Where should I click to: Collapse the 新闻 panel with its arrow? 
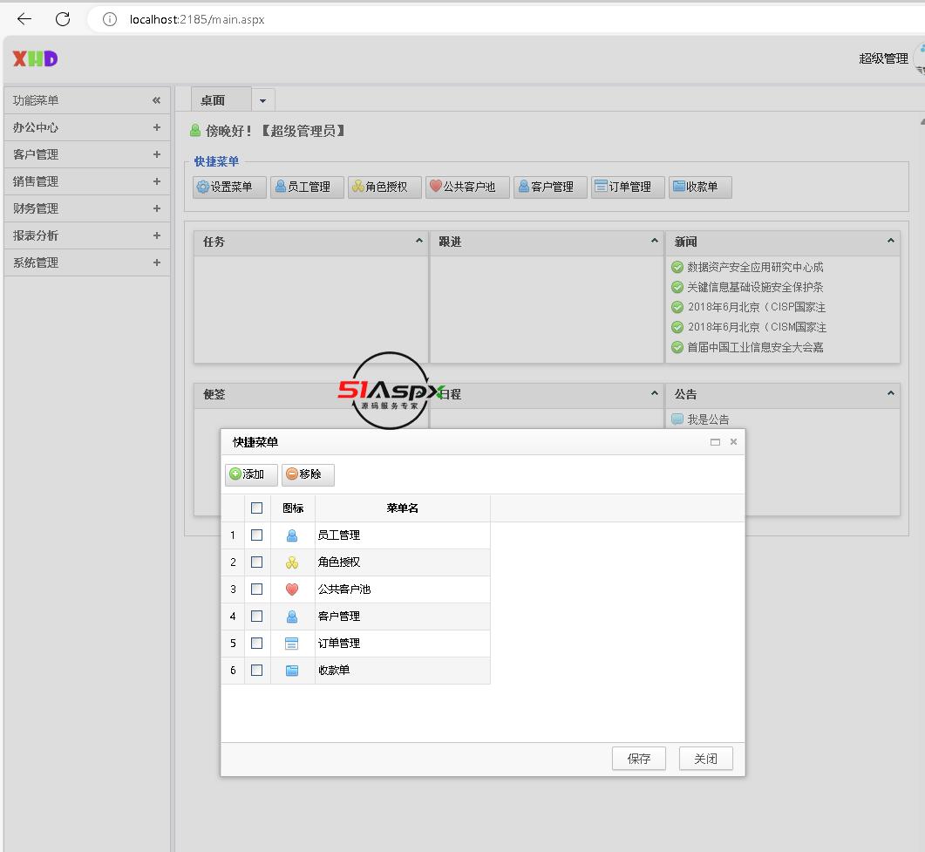890,242
